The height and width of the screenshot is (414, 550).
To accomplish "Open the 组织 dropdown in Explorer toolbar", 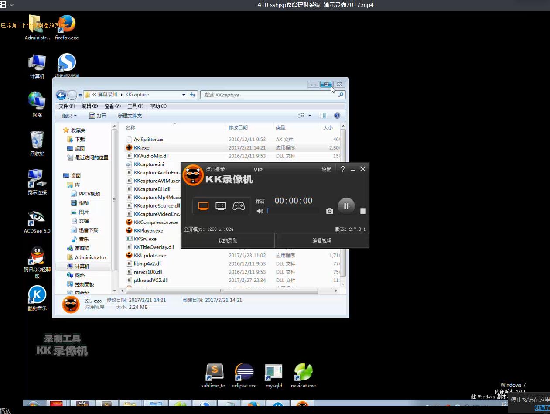I will point(69,116).
